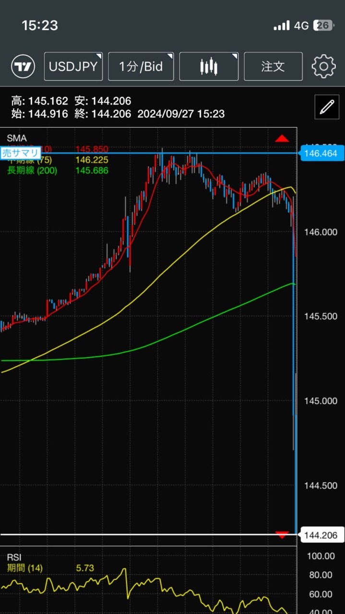This screenshot has height=614, width=345.
Task: Tap the 146.464 blue price tag
Action: 322,153
